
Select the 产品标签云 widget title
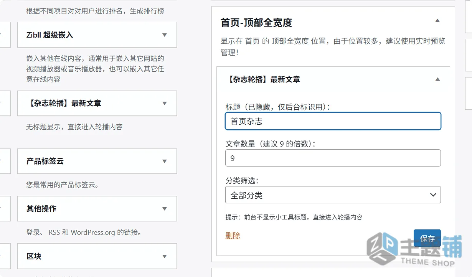(x=45, y=162)
